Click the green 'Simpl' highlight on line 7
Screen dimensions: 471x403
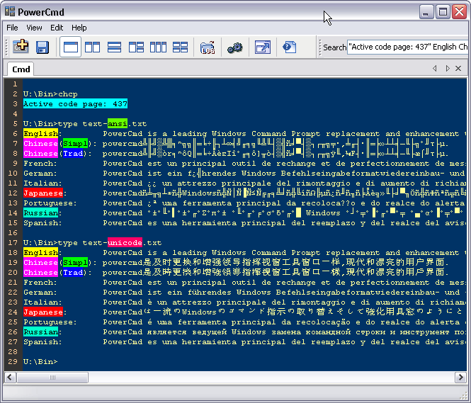75,143
